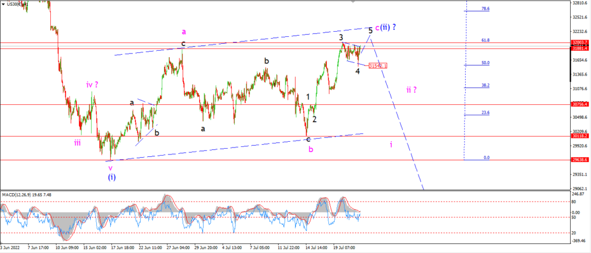
Task: Click the blue (i) wave label
Action: (111, 176)
